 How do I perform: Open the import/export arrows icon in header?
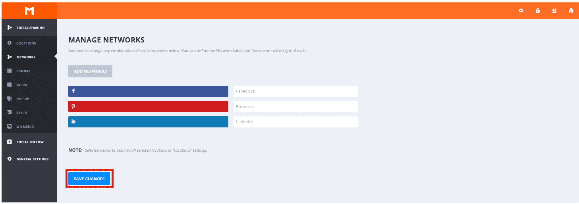click(x=554, y=11)
